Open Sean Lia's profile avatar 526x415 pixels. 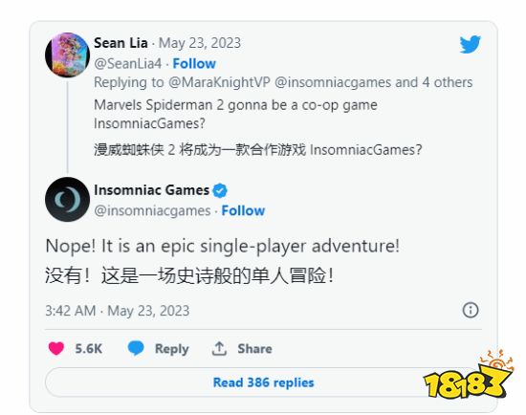coord(67,55)
